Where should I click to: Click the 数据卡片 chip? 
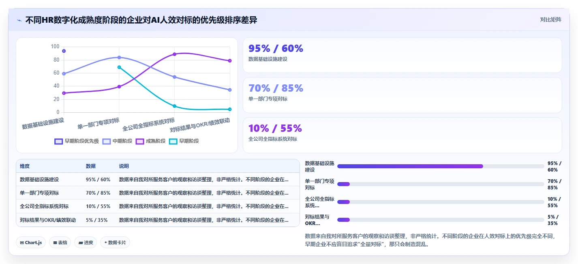[115, 243]
